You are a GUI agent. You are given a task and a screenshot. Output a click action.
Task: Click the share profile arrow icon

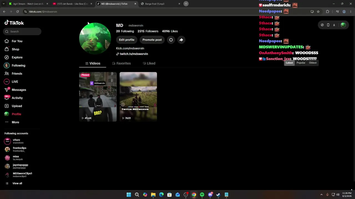181,40
